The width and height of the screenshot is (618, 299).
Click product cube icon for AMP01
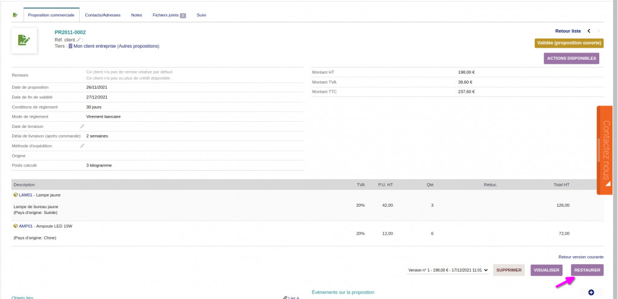[x=16, y=226]
